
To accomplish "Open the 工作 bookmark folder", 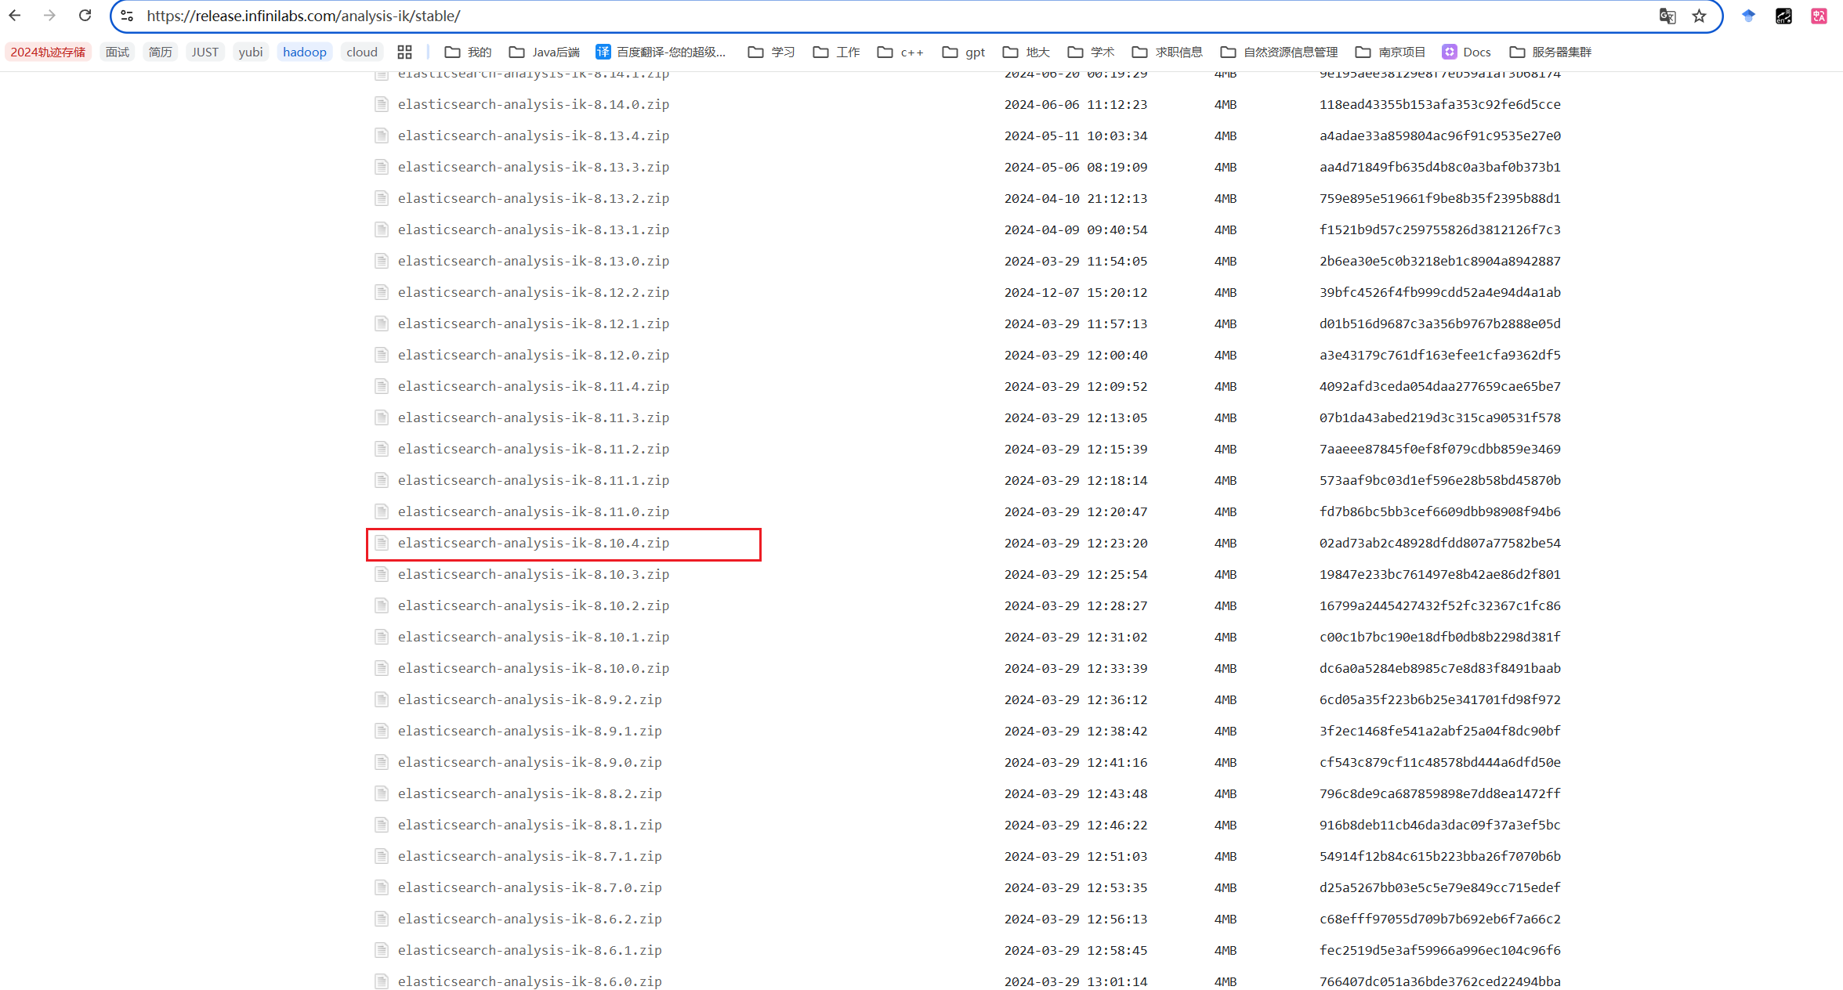I will click(x=836, y=52).
